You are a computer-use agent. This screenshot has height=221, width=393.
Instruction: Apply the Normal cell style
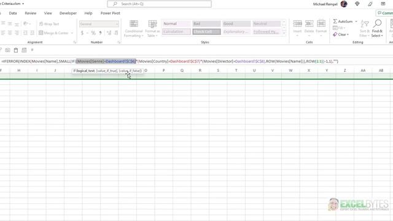pos(176,23)
